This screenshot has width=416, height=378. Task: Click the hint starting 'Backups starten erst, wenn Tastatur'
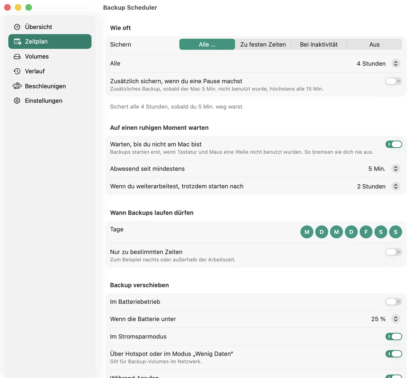point(242,152)
